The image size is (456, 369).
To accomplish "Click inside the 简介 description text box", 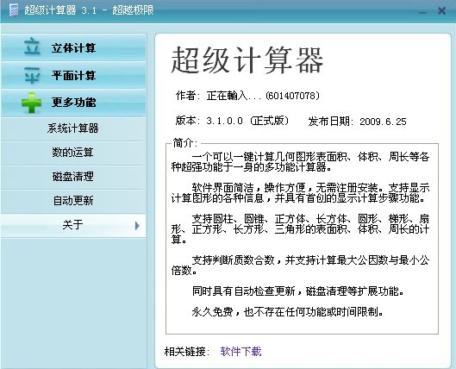I will click(x=302, y=239).
